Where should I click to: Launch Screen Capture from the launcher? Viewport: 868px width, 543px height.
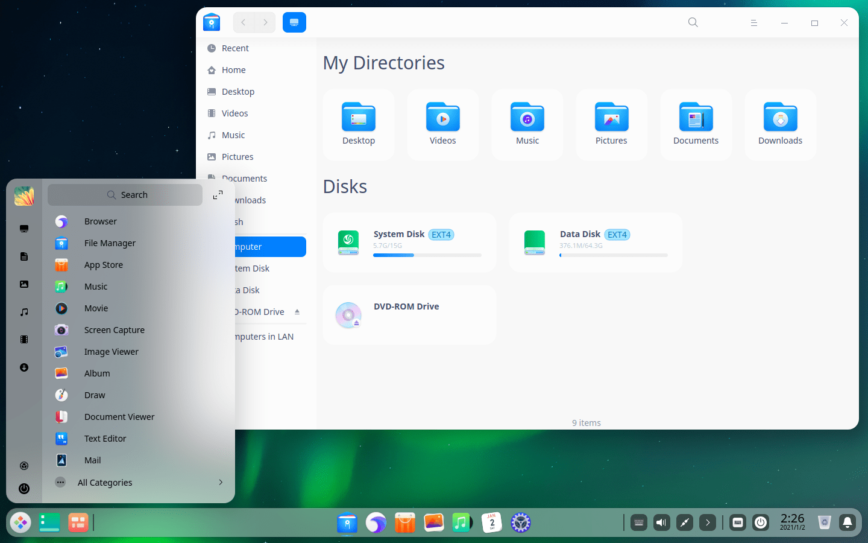pyautogui.click(x=114, y=330)
